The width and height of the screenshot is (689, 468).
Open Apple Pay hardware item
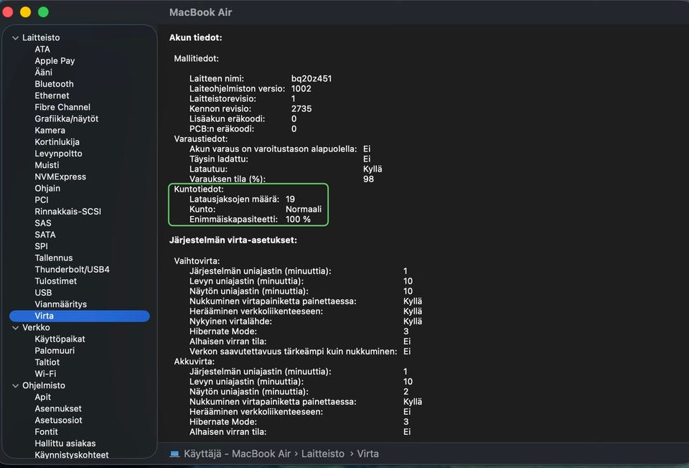coord(55,61)
